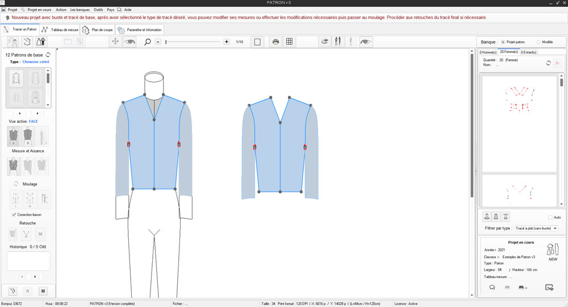568x307 pixels.
Task: Toggle the eye visibility icon near zoom tool
Action: click(x=130, y=42)
